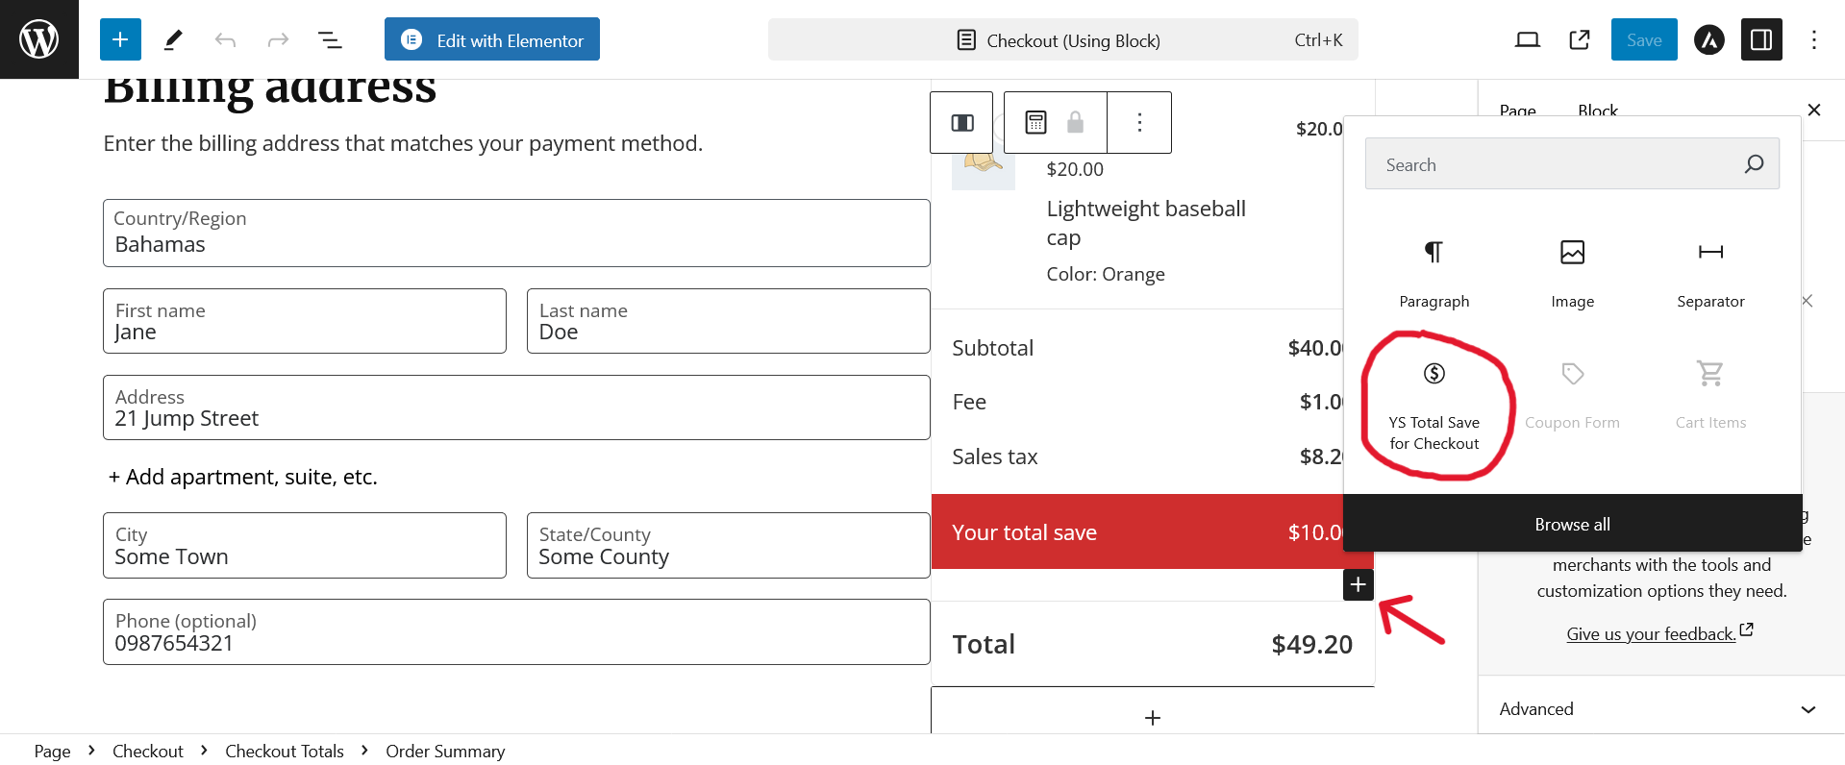The image size is (1845, 765).
Task: Open the top bar Options menu
Action: pos(1813,39)
